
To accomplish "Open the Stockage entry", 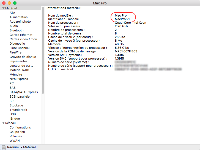I will (16, 105).
